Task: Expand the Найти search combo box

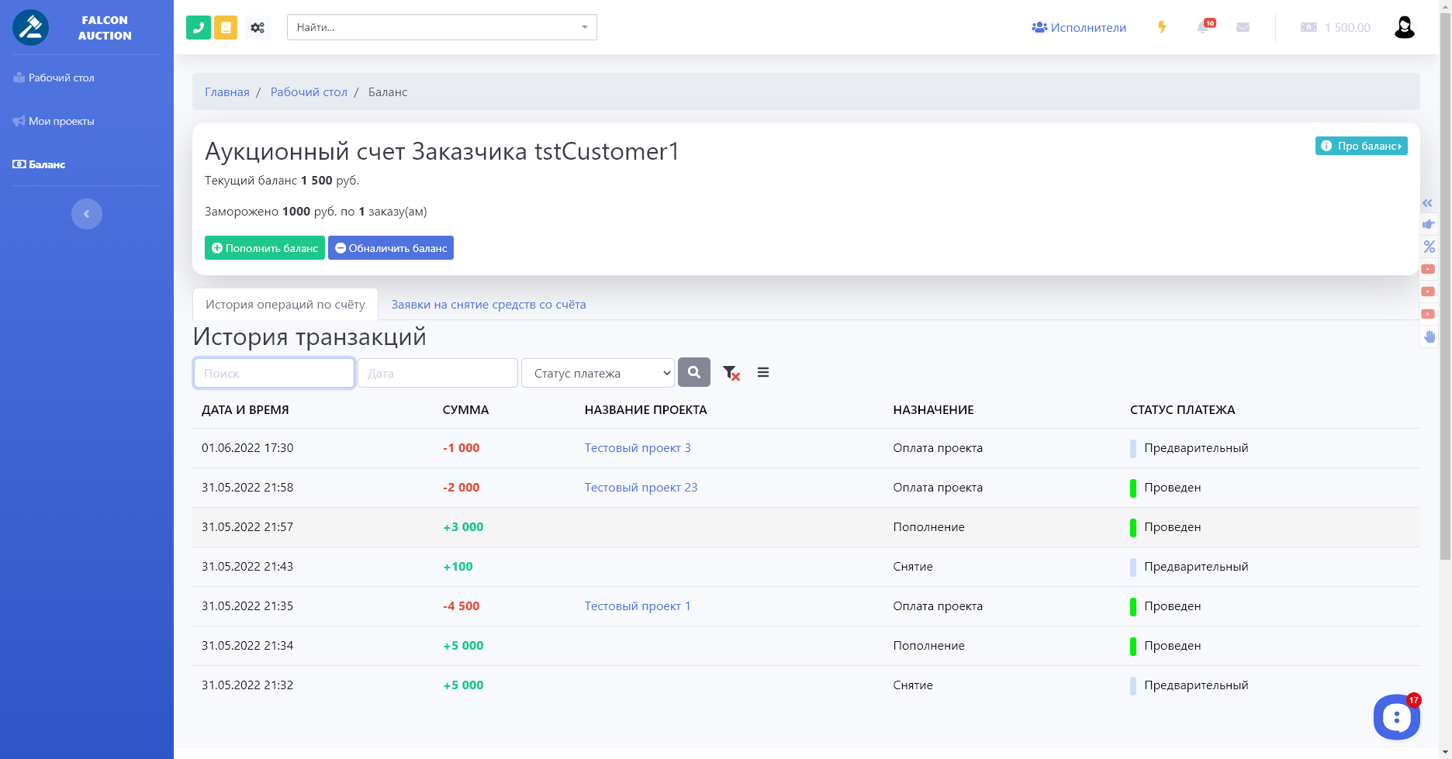Action: pos(441,27)
